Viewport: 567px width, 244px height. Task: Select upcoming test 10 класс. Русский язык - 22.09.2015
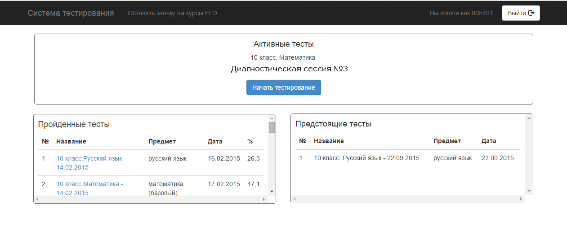366,158
